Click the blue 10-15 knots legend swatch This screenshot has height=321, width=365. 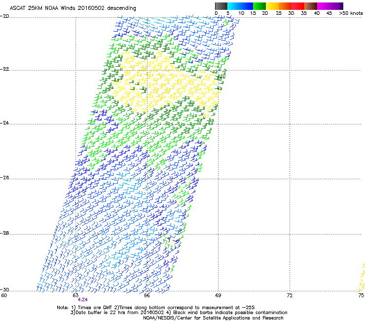tap(247, 6)
